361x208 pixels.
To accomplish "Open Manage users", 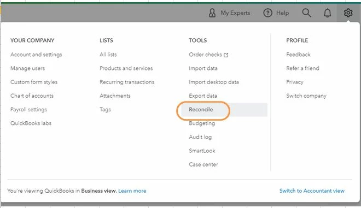I will pyautogui.click(x=27, y=68).
